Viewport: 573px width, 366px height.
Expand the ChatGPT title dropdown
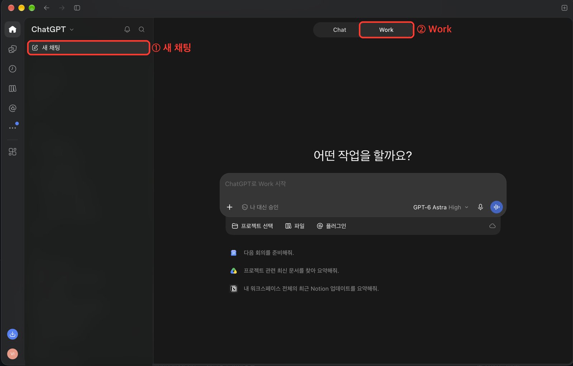click(x=53, y=29)
